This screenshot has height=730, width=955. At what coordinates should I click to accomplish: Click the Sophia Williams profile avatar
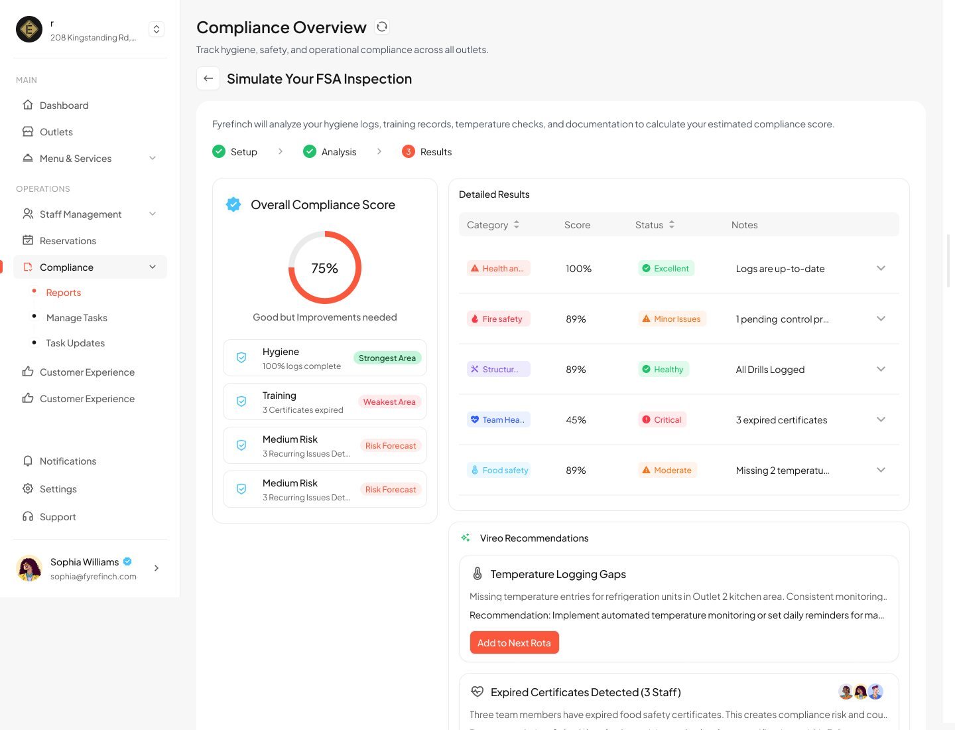(x=29, y=568)
